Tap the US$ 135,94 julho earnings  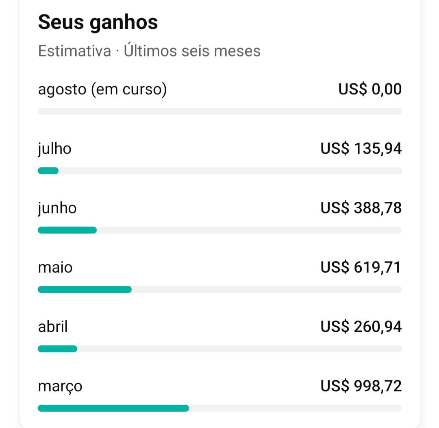pos(361,148)
